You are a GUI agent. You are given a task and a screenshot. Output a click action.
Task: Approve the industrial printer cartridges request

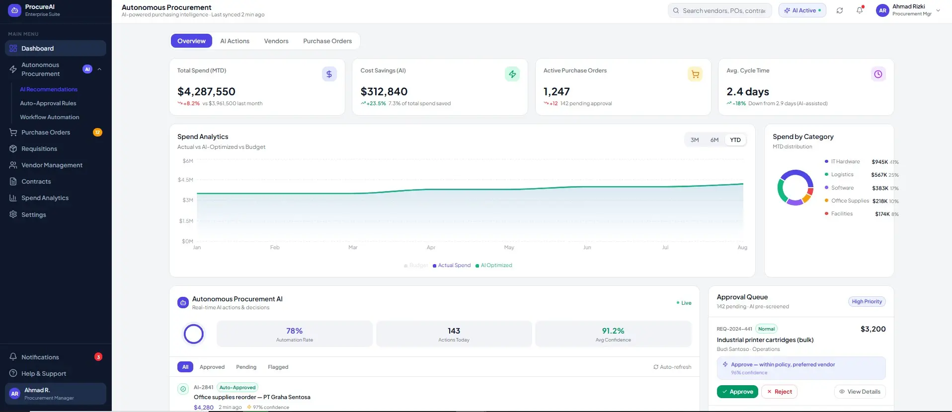click(737, 392)
